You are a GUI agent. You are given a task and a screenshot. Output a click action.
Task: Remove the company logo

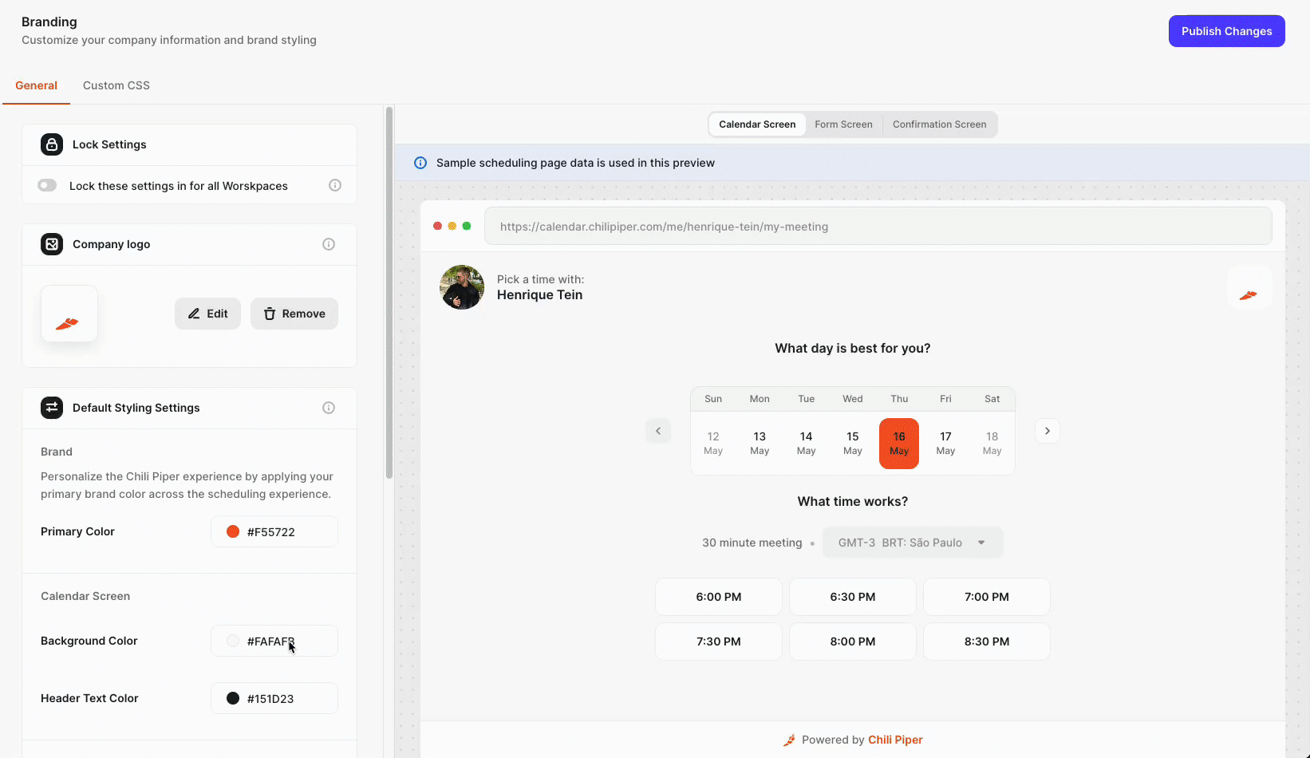click(294, 314)
